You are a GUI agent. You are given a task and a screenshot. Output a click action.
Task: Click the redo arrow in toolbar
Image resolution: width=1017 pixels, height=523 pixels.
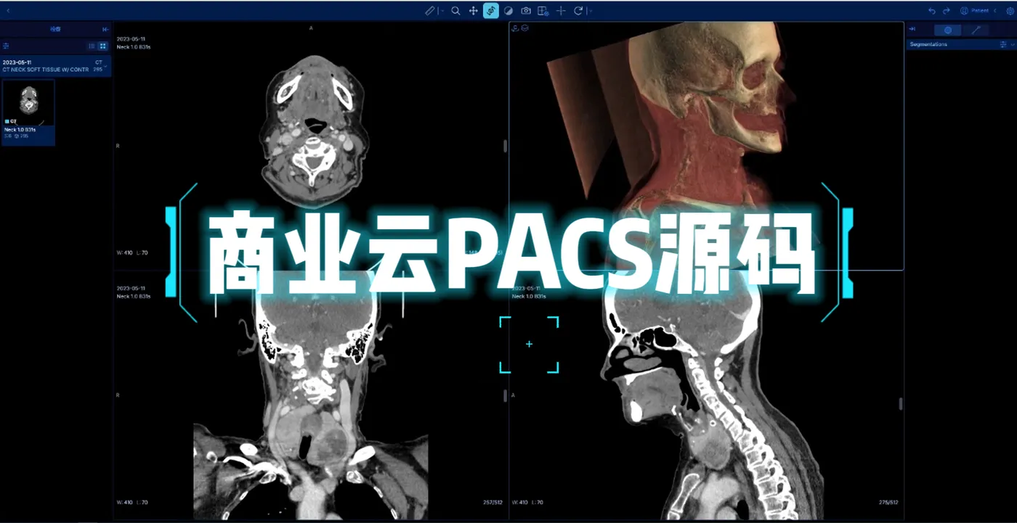coord(947,11)
